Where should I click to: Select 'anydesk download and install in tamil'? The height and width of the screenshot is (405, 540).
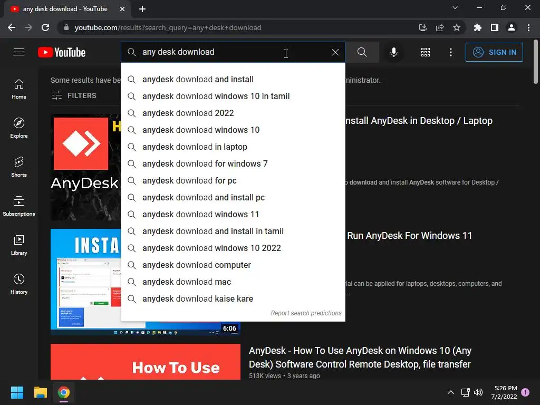point(233,231)
